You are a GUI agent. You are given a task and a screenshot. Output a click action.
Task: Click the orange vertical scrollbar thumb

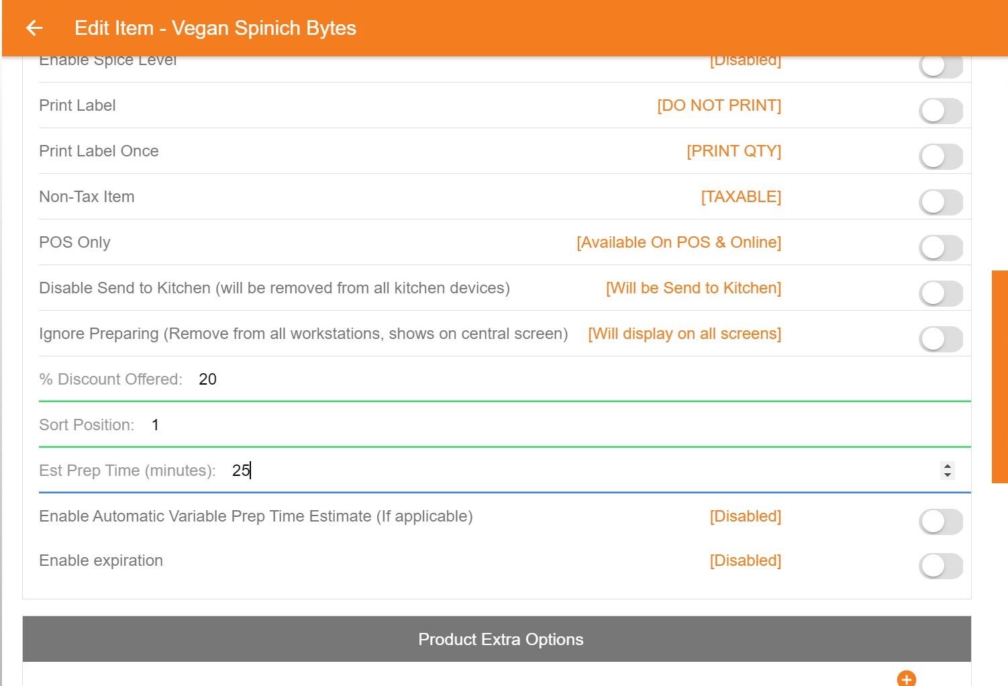999,376
